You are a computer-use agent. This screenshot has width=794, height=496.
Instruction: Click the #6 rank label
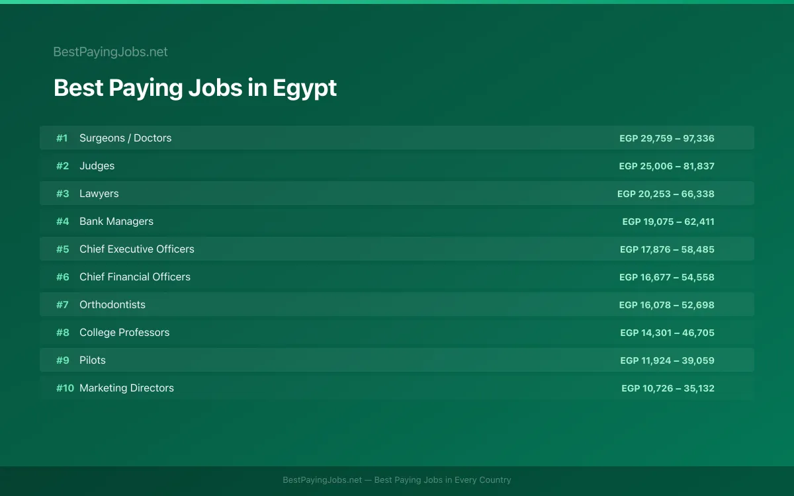click(62, 277)
